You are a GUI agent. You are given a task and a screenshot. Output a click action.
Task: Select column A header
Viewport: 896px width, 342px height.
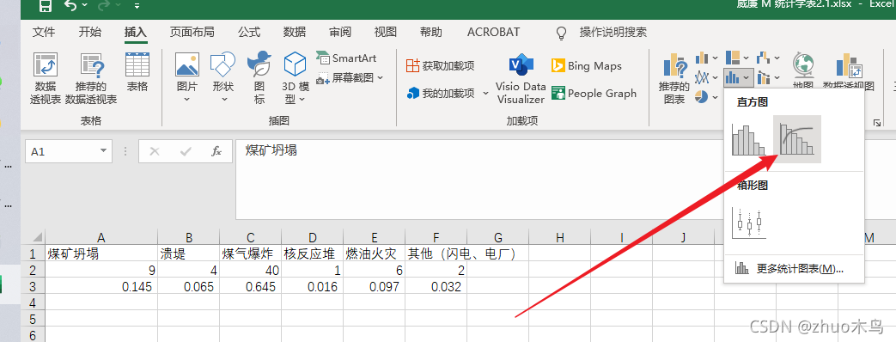pos(101,237)
